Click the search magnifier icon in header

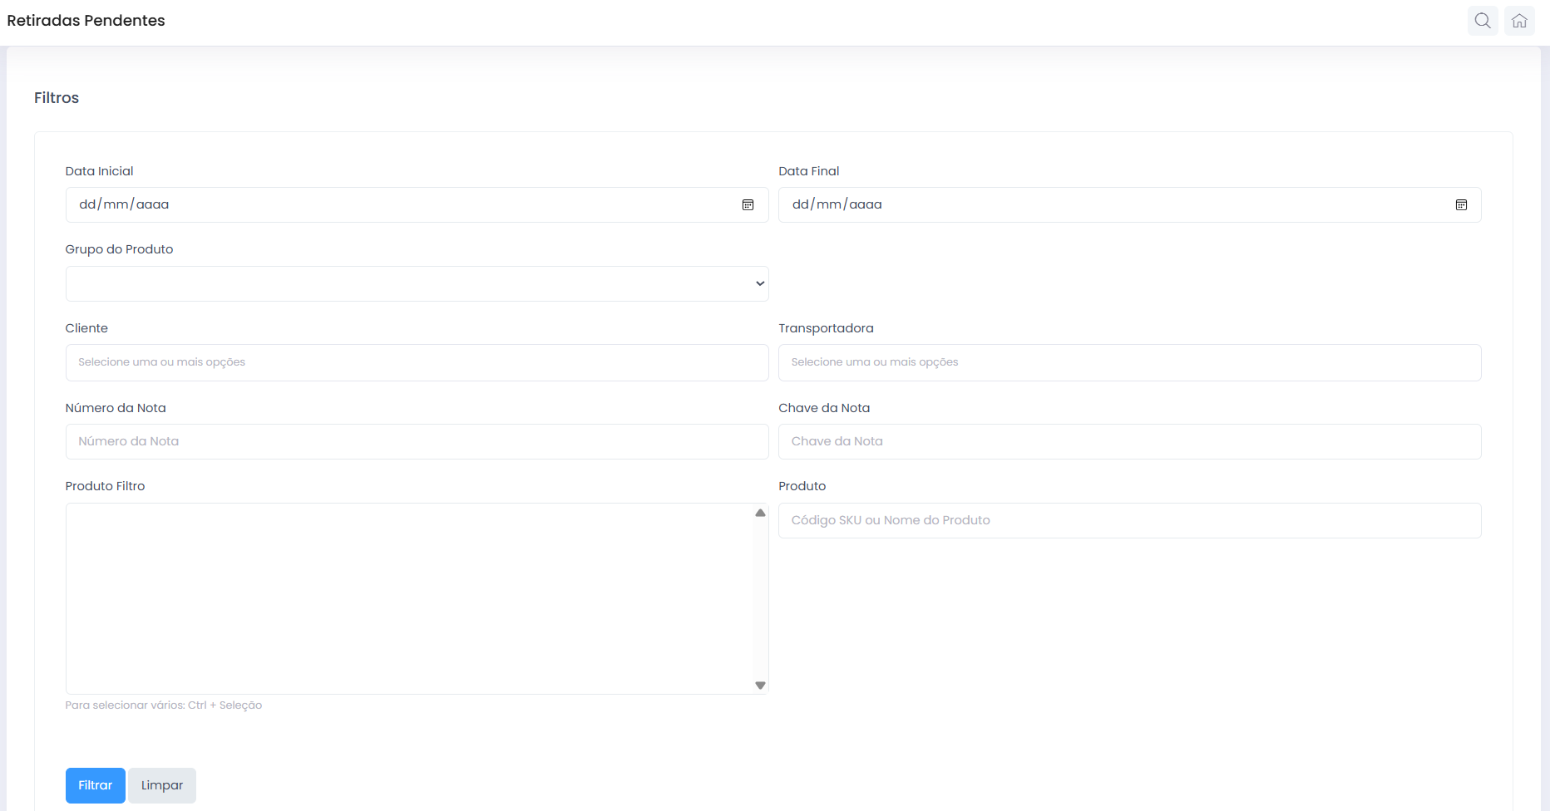(1483, 21)
